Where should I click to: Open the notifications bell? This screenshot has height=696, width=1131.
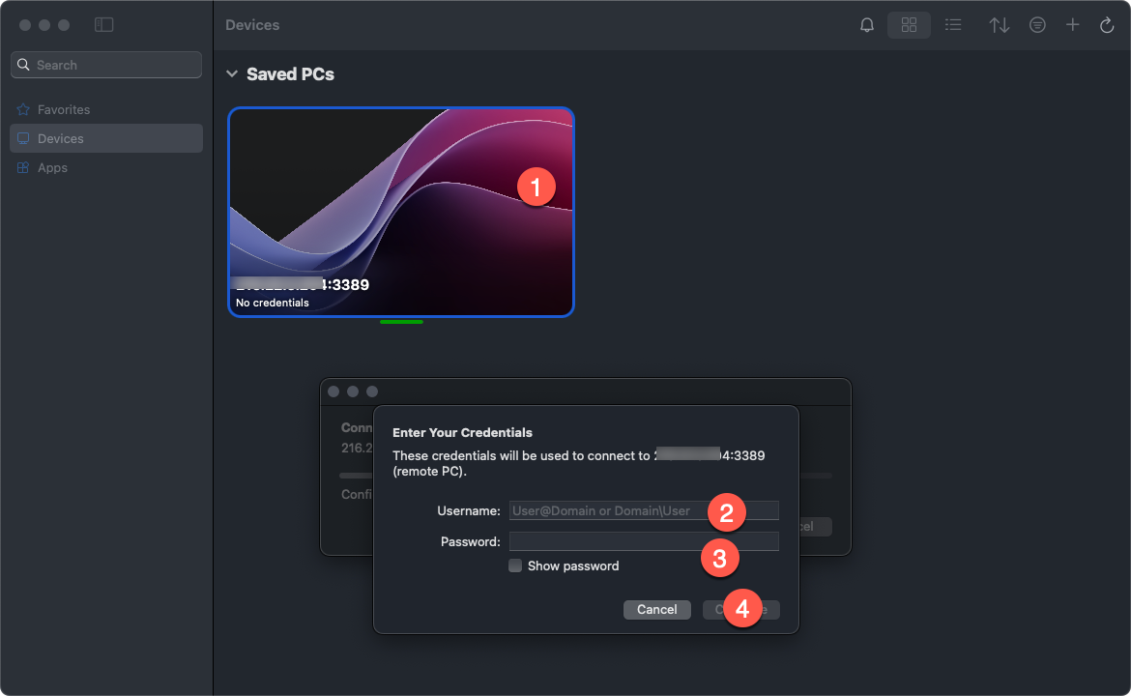[x=867, y=25]
